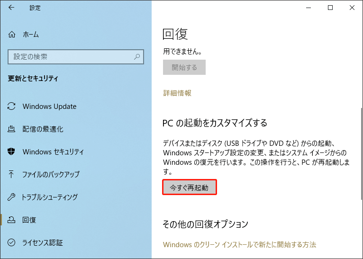Click the 配信の最適化 icon

(11, 129)
